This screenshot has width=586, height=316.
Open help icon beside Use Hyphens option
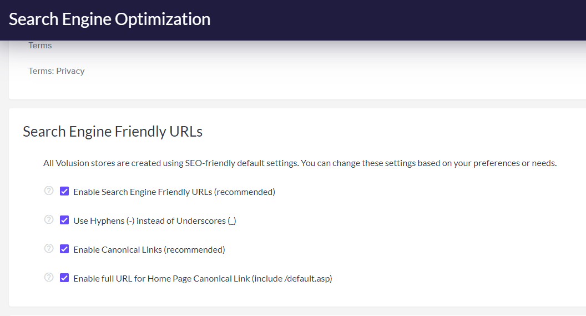[x=49, y=220]
